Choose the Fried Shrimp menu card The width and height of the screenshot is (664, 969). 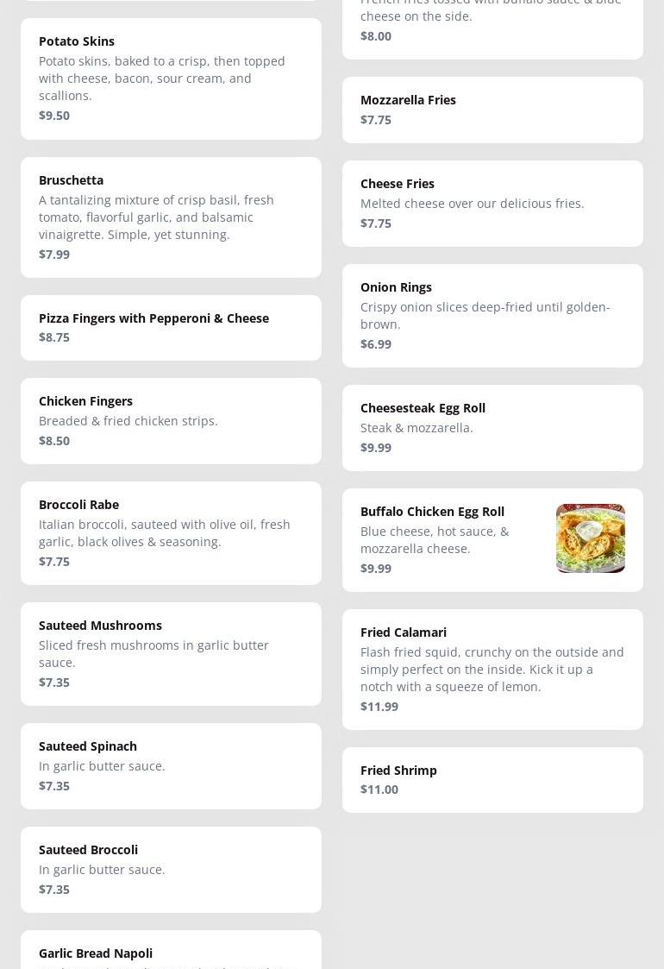(492, 779)
